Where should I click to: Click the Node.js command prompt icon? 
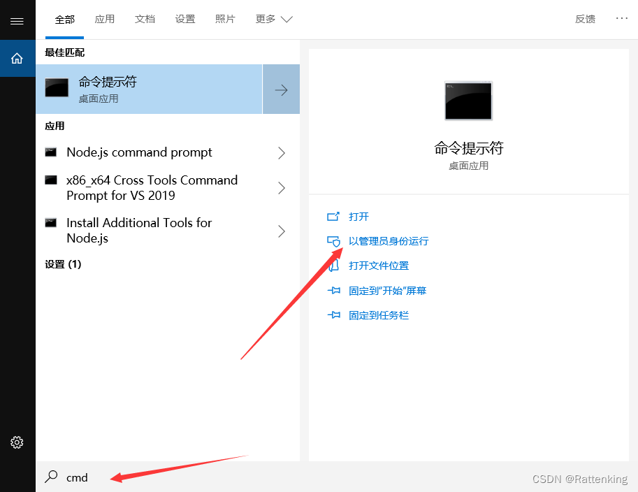(x=51, y=152)
